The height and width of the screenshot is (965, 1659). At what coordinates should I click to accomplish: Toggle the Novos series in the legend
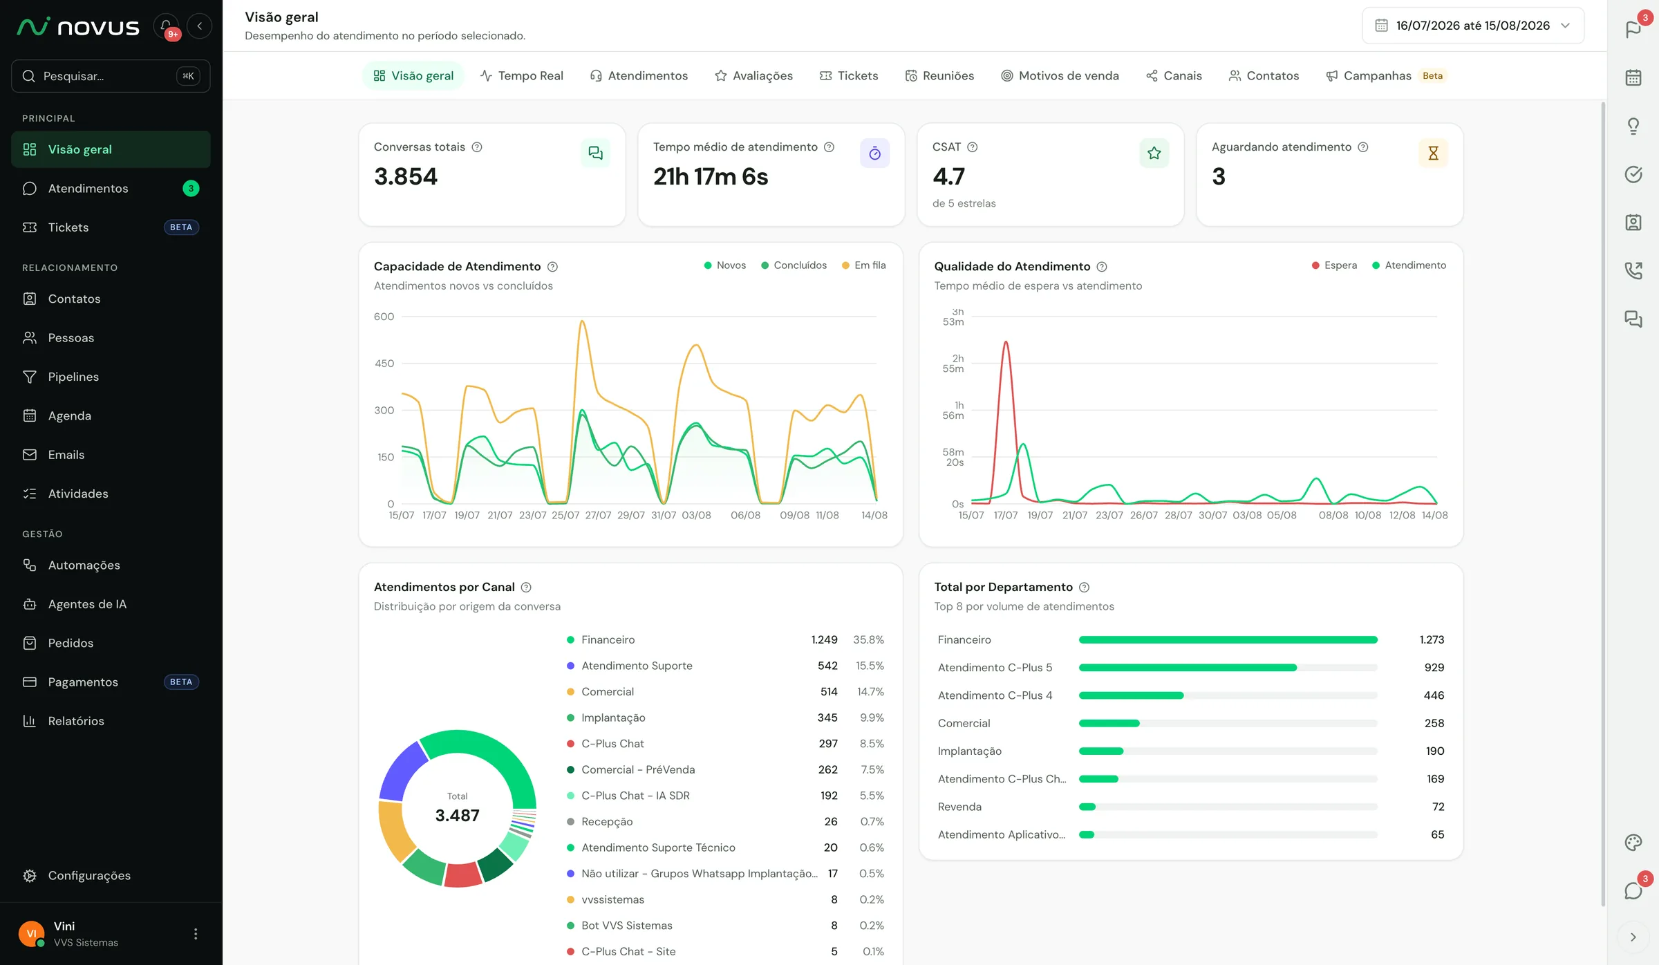(724, 265)
